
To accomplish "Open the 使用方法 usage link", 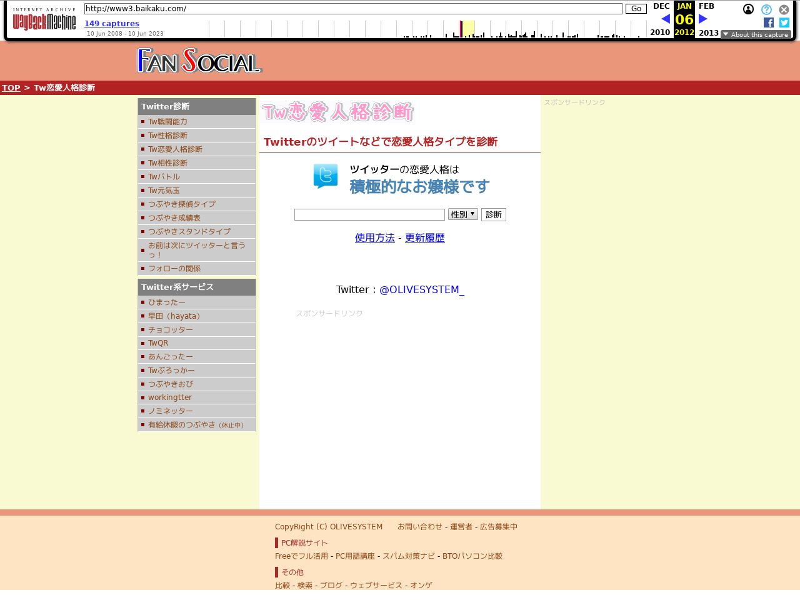I will click(374, 238).
